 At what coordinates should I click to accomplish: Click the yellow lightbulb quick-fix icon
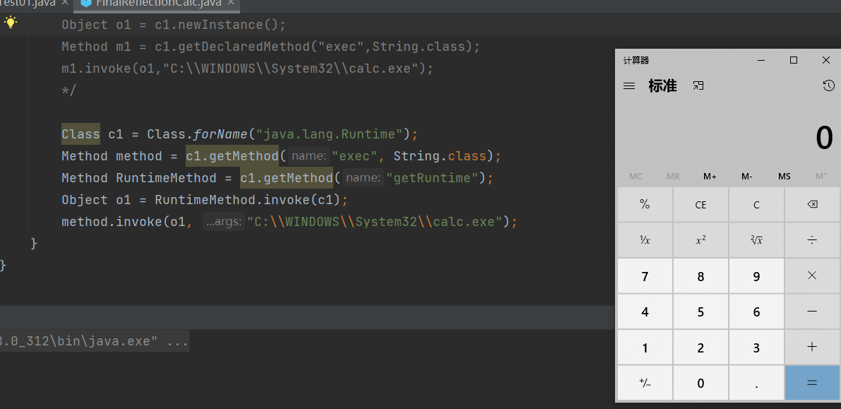[10, 23]
